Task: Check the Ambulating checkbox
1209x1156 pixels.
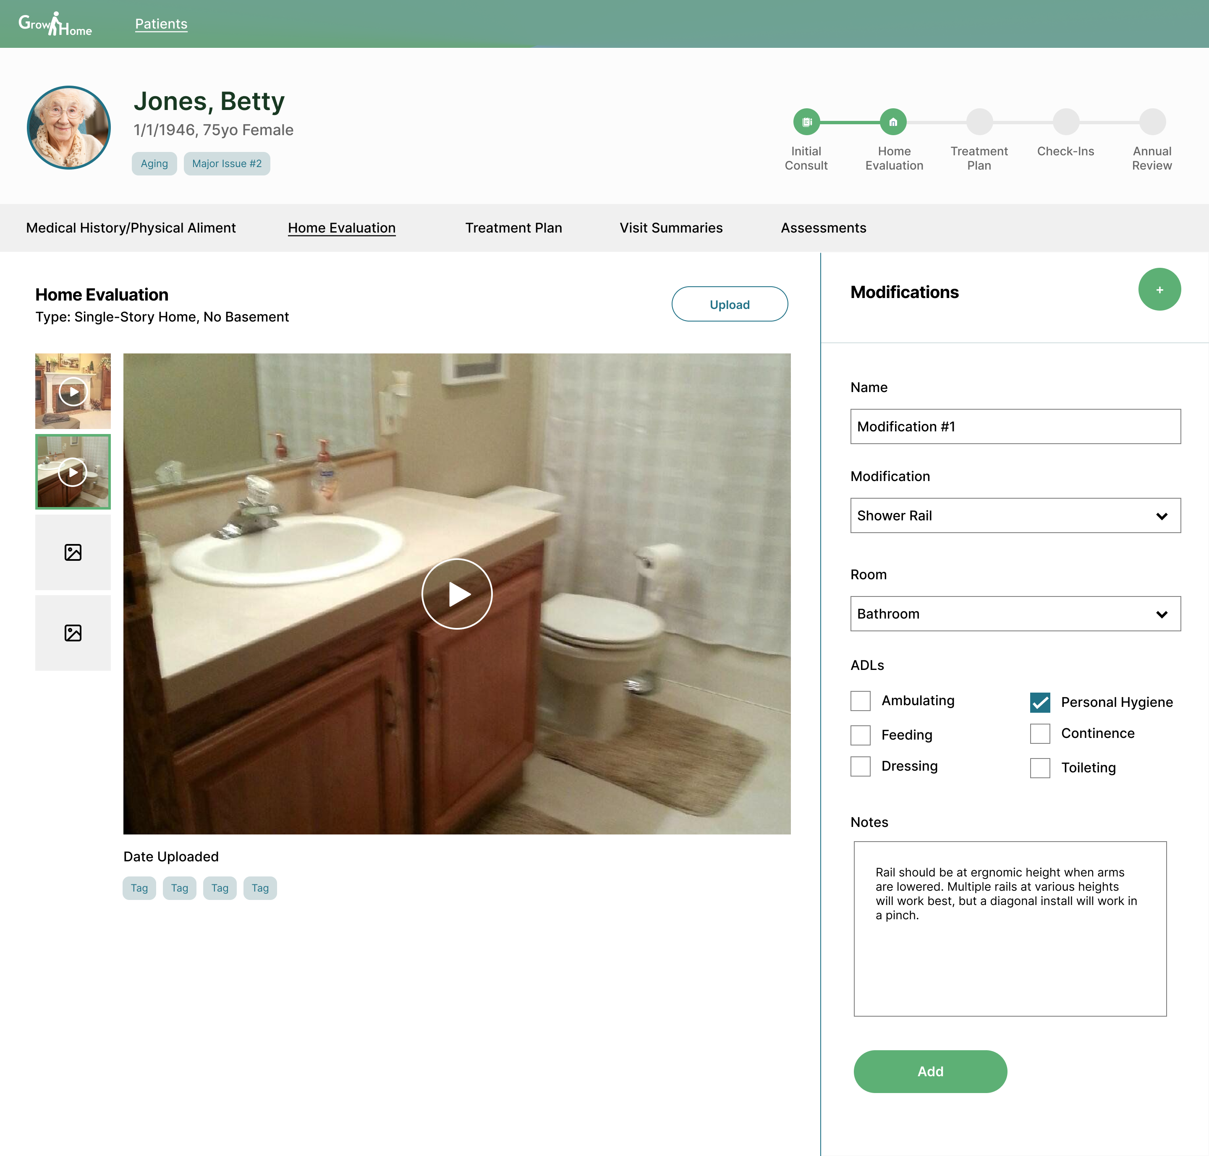Action: 860,701
